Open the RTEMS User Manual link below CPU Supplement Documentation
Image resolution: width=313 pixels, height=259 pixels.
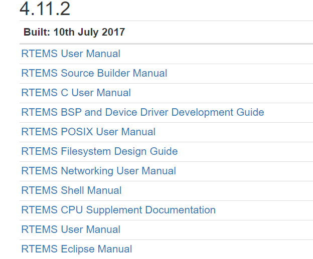click(71, 229)
